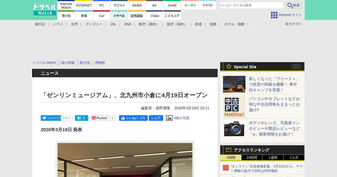
Task: Open the Car Watch tab
Action: pyautogui.click(x=102, y=15)
